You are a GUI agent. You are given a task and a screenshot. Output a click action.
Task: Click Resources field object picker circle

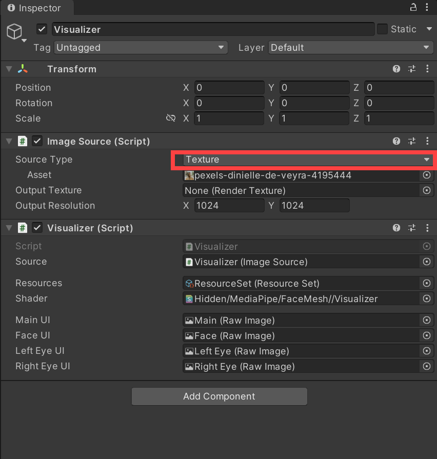(427, 283)
